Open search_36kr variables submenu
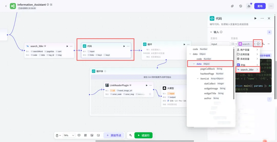277x142 pixels. [247, 69]
